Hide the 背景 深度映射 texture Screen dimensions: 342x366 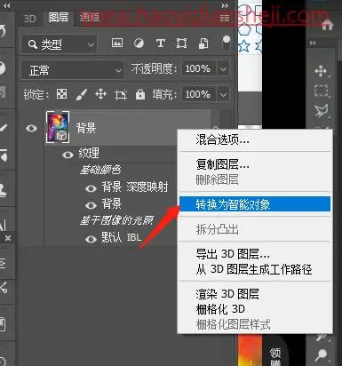click(x=91, y=188)
